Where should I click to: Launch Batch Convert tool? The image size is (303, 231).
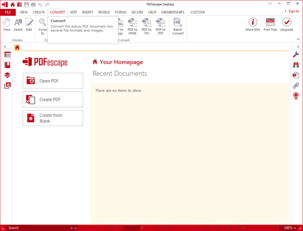click(x=178, y=26)
